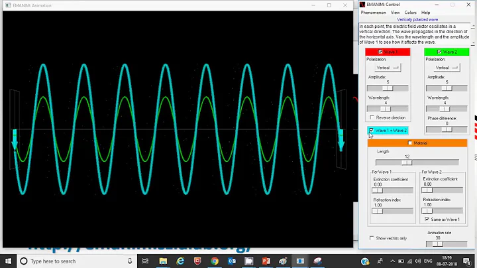Viewport: 477px width, 268px height.
Task: Click the volume speaker tray icon
Action: click(418, 261)
